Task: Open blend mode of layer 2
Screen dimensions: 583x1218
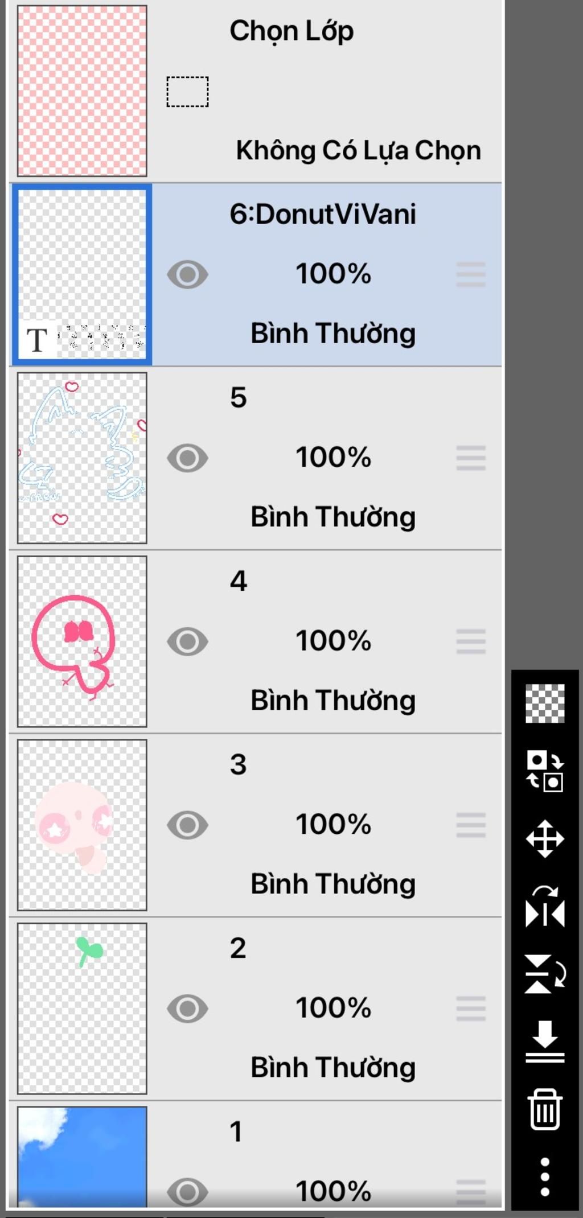Action: coord(333,1067)
